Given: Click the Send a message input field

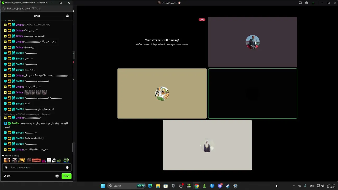Looking at the screenshot, I should 37,167.
